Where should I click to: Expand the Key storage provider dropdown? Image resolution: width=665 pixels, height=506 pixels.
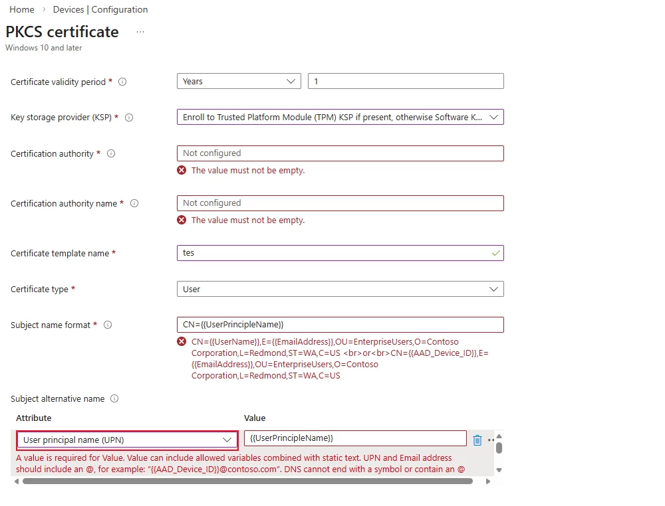340,118
